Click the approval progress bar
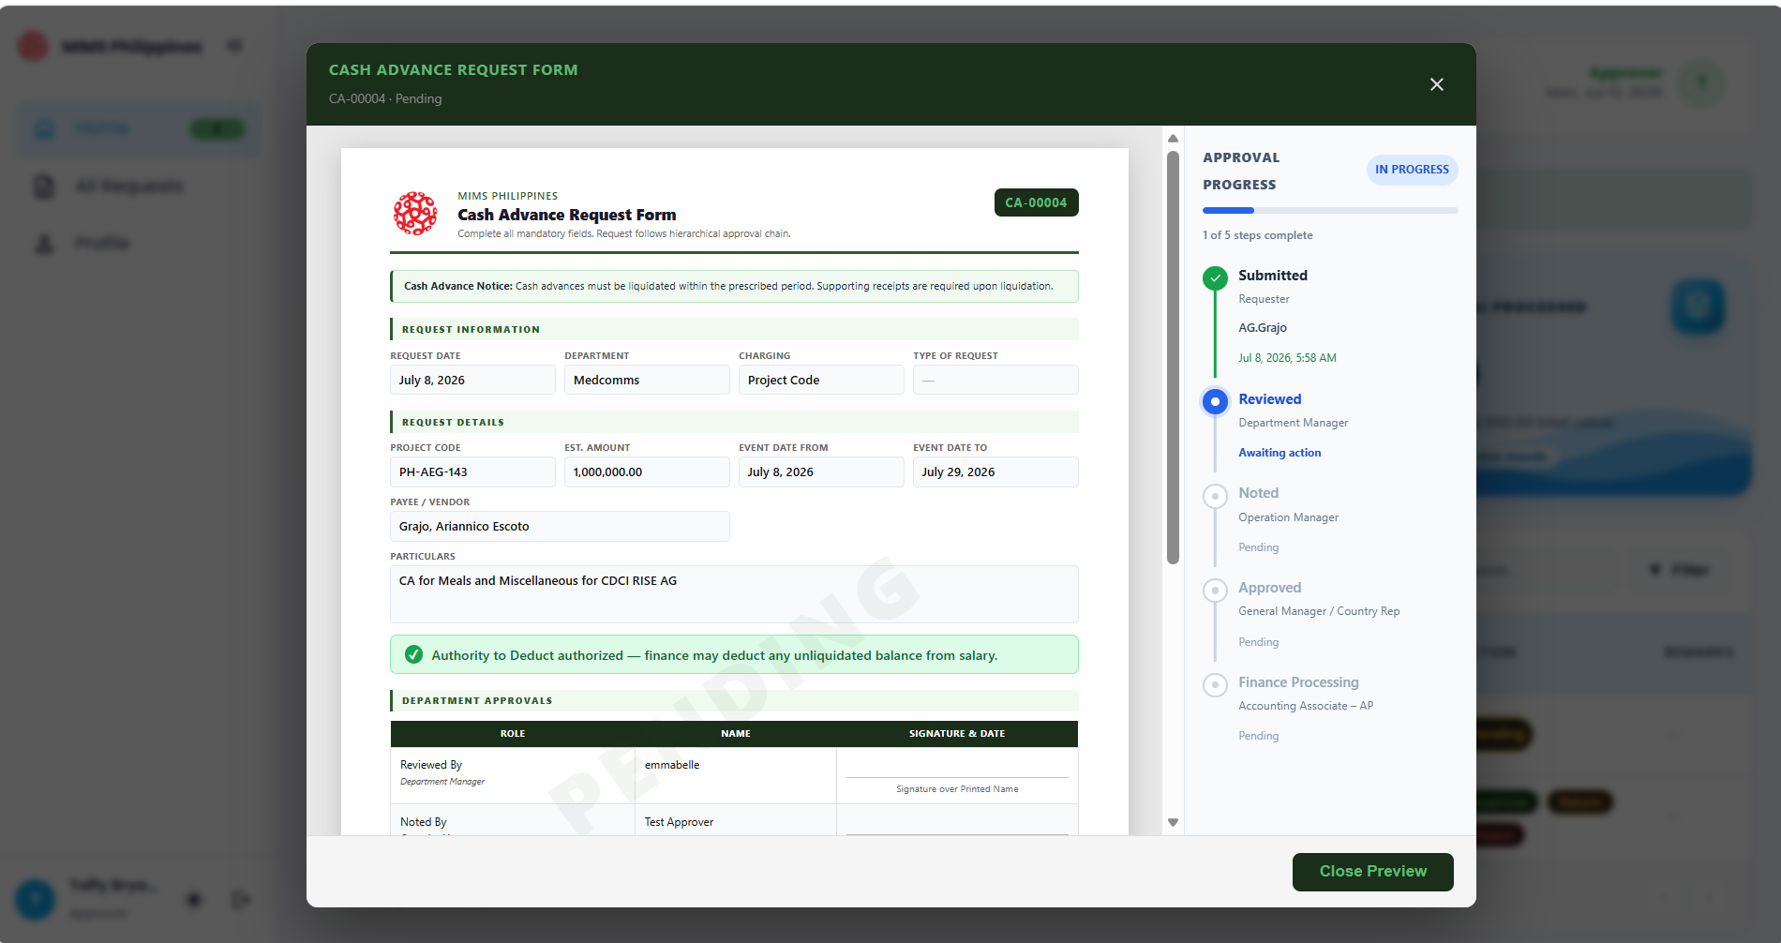This screenshot has height=943, width=1781. click(x=1330, y=210)
